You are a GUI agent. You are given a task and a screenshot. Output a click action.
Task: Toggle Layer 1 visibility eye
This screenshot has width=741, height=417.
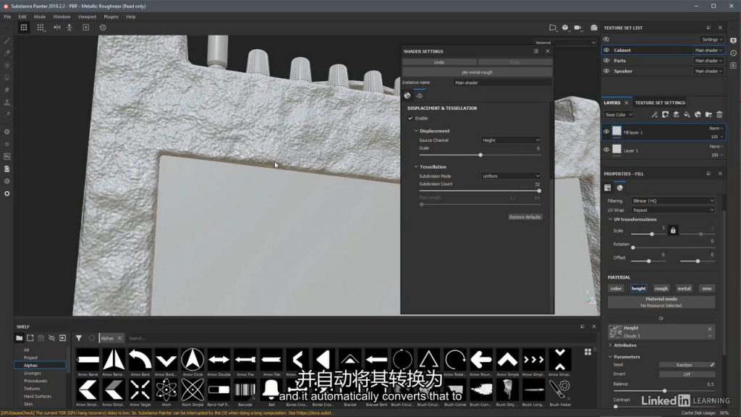606,150
